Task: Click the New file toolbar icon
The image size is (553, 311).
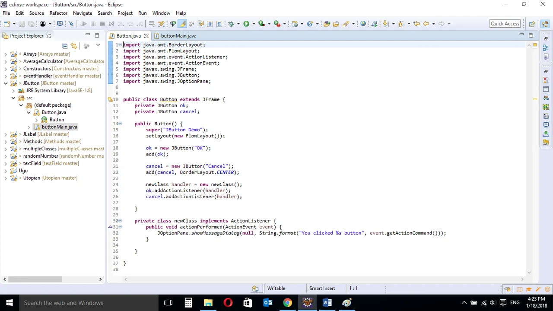Action: pos(6,24)
